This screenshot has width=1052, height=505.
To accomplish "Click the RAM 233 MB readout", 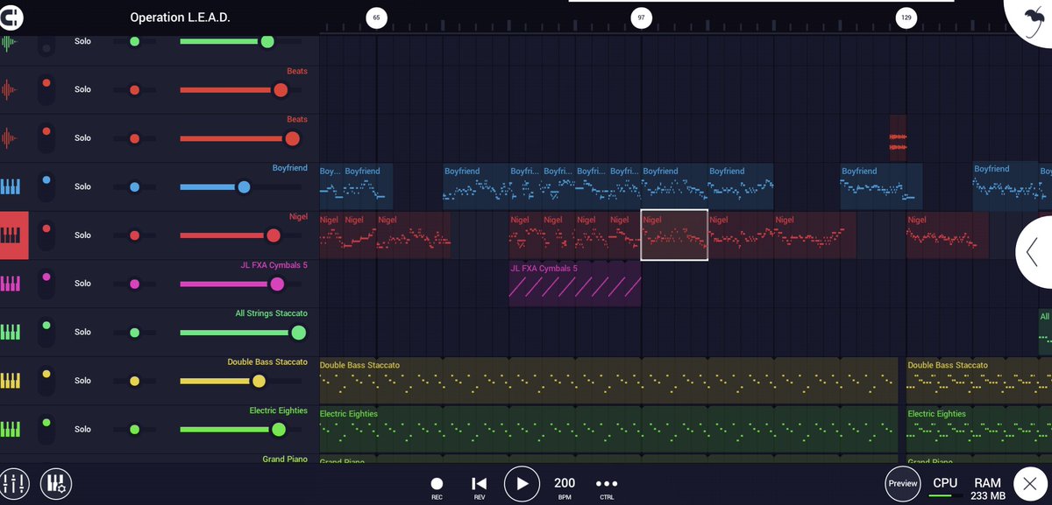I will (x=987, y=487).
